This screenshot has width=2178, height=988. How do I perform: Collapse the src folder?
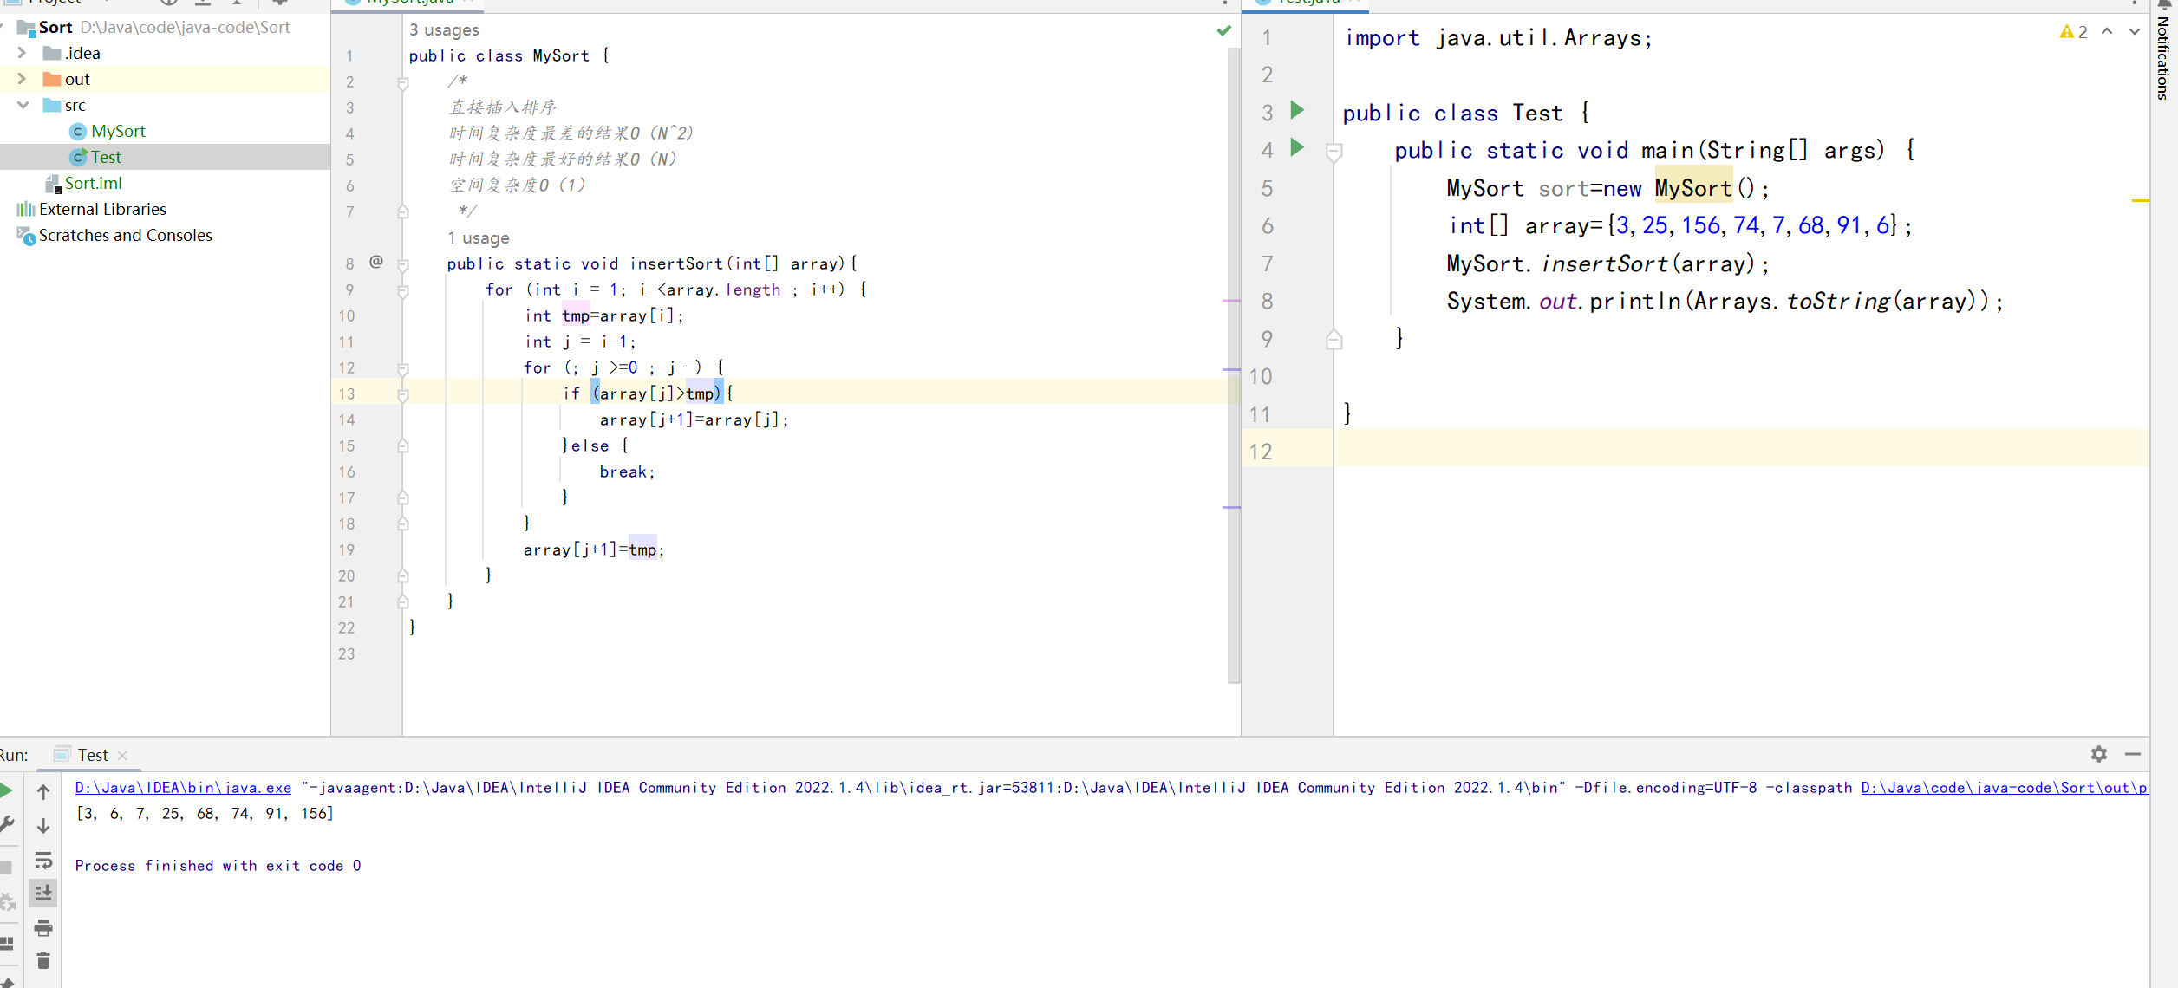click(23, 105)
